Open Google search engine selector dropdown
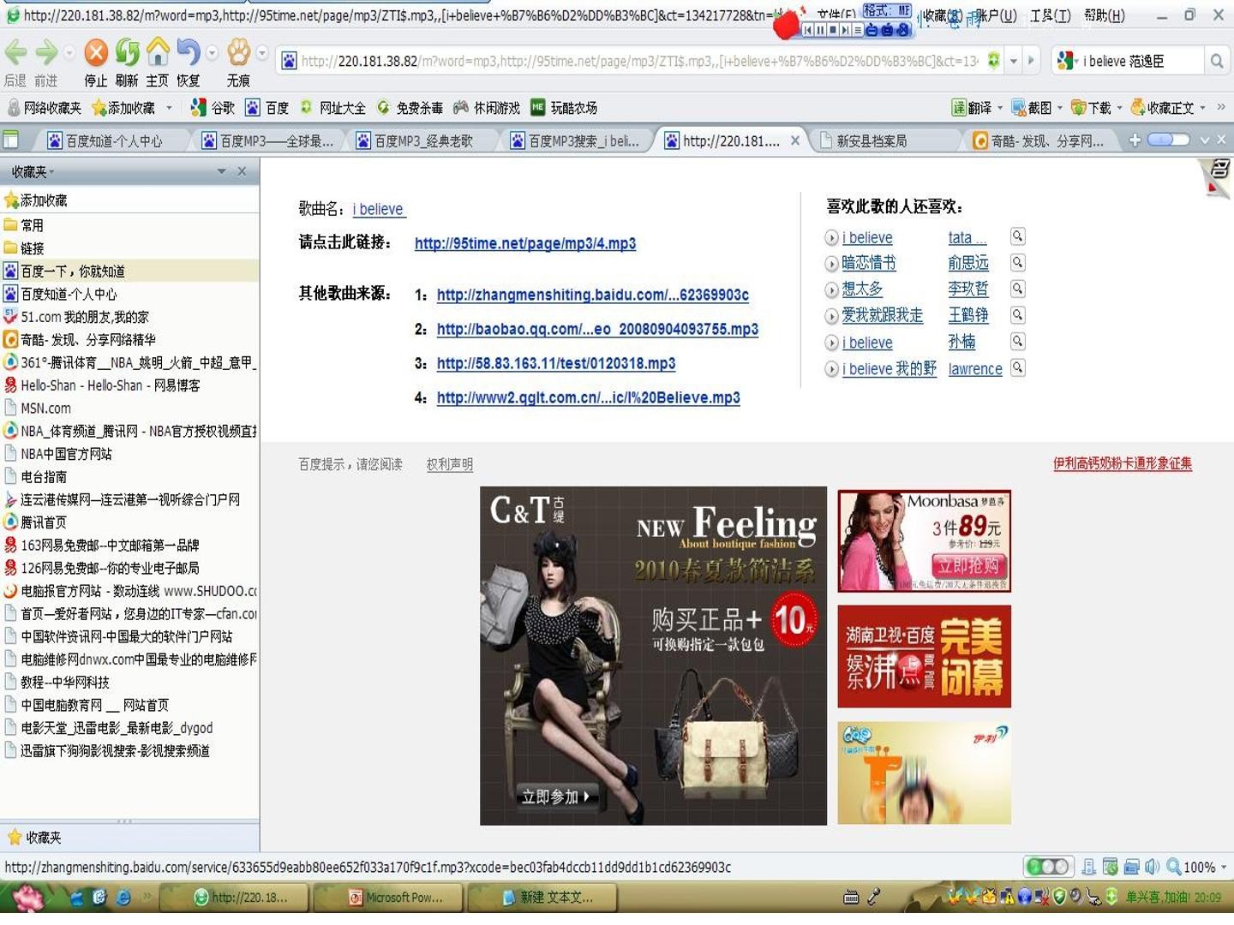Viewport: 1234px width, 925px height. (x=1068, y=61)
